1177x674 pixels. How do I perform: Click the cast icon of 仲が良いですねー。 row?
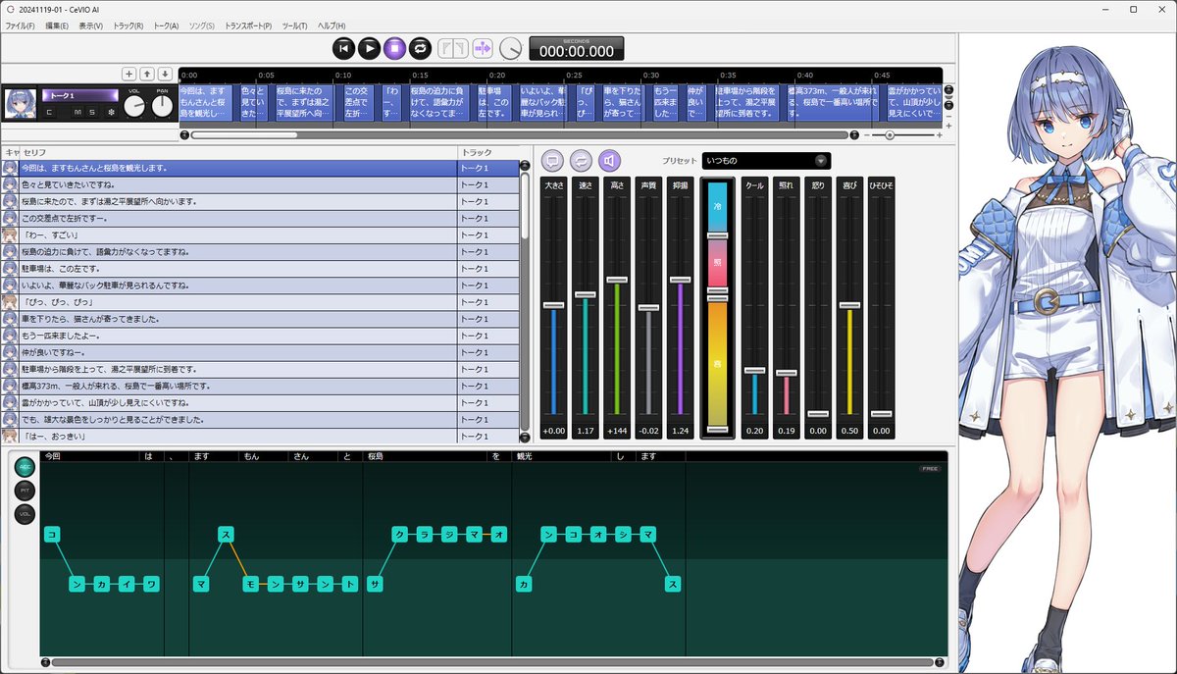pos(11,352)
